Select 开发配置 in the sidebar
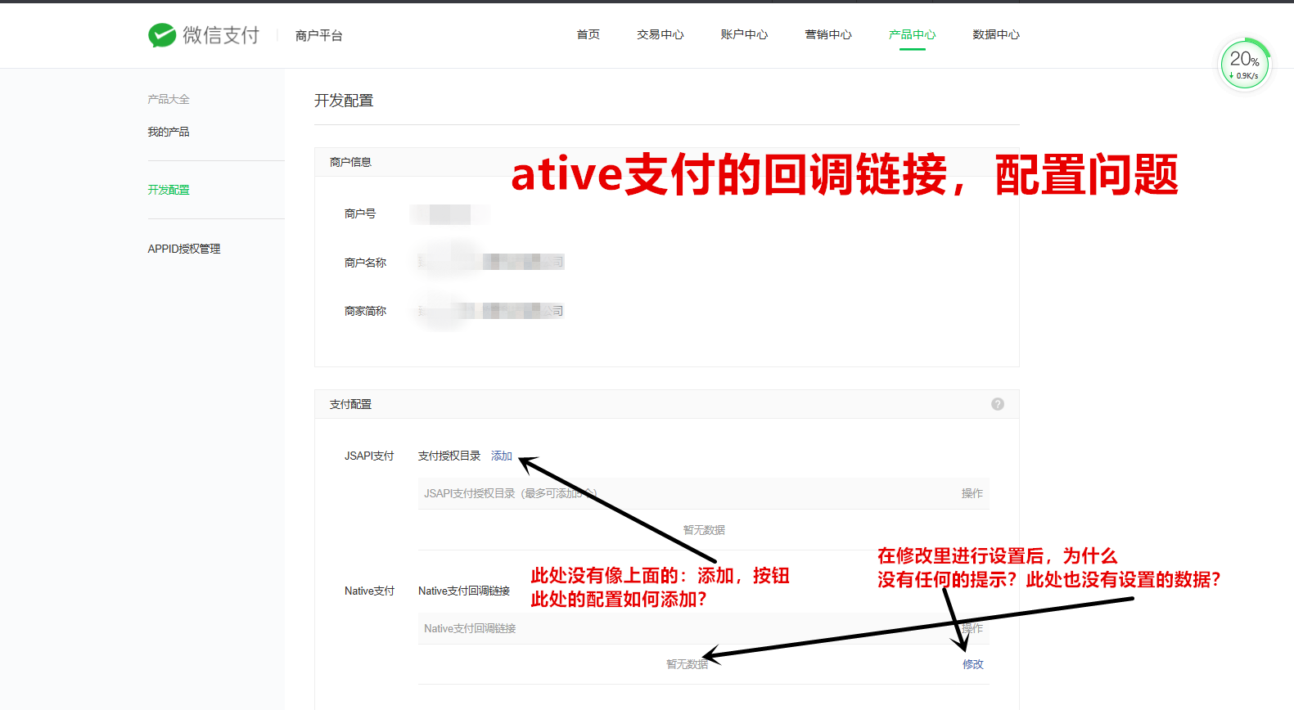The height and width of the screenshot is (710, 1294). (x=169, y=190)
